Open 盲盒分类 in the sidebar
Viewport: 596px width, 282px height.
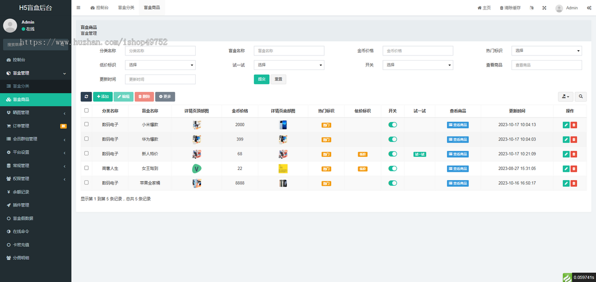tap(36, 86)
